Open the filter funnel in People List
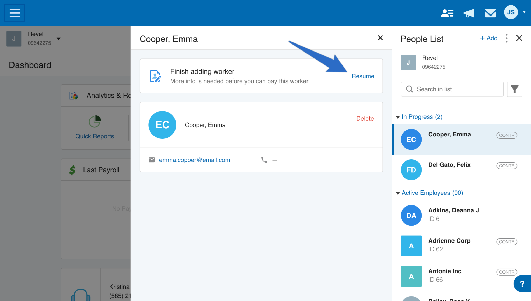This screenshot has height=301, width=531. tap(514, 89)
